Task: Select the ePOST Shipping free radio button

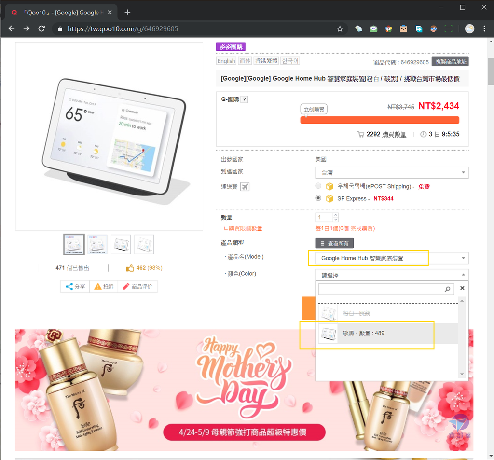Action: [x=318, y=186]
